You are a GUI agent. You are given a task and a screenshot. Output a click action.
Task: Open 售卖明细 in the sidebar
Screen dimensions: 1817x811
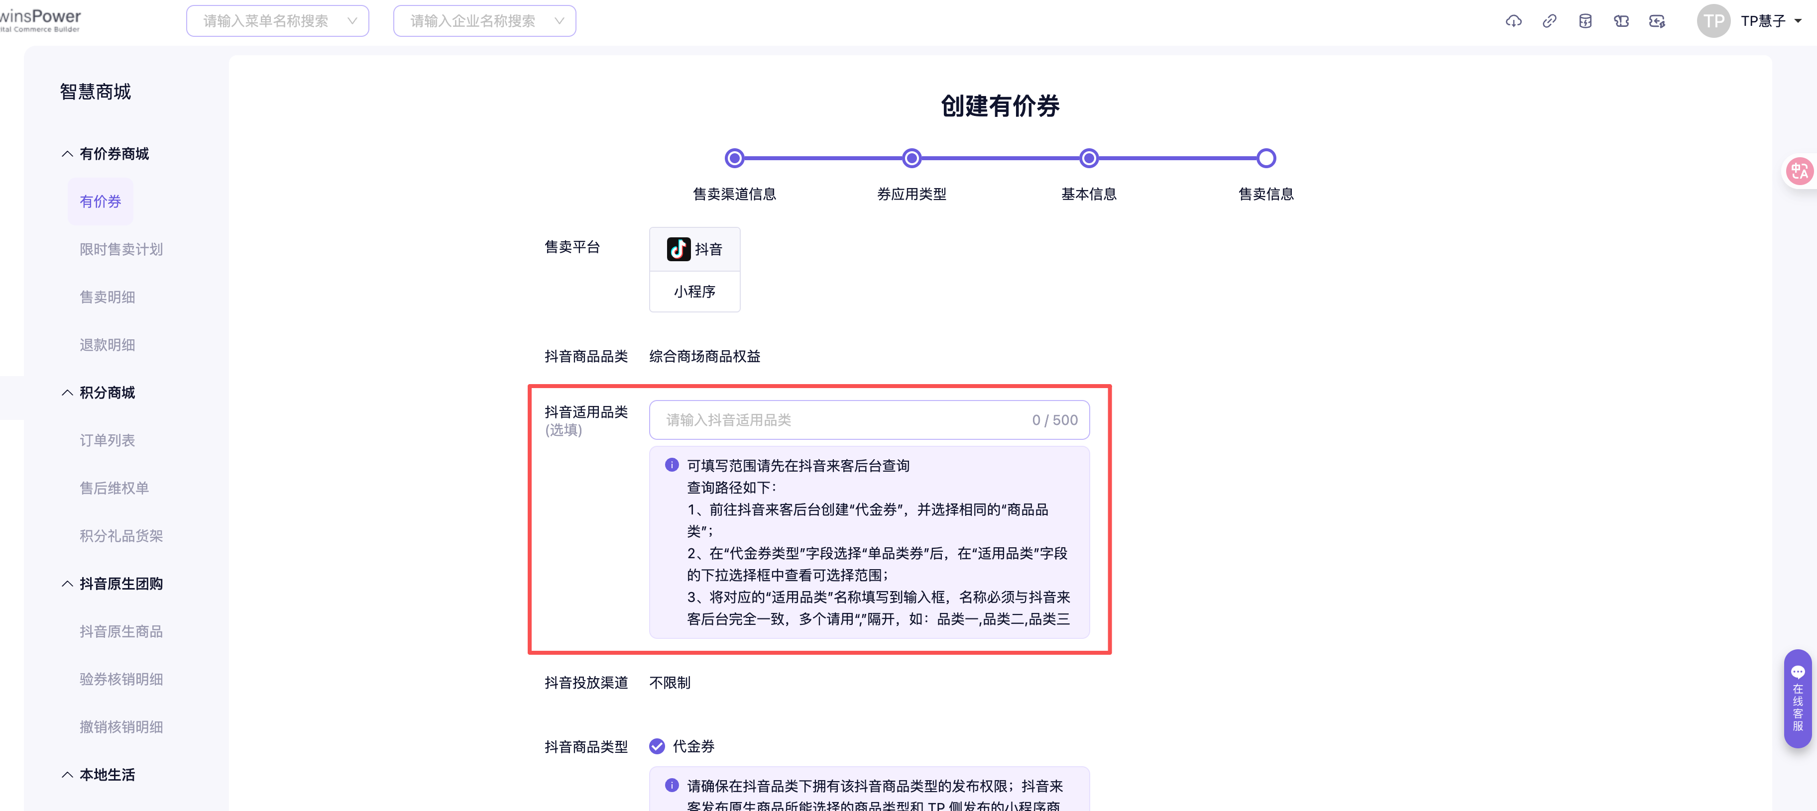point(107,297)
